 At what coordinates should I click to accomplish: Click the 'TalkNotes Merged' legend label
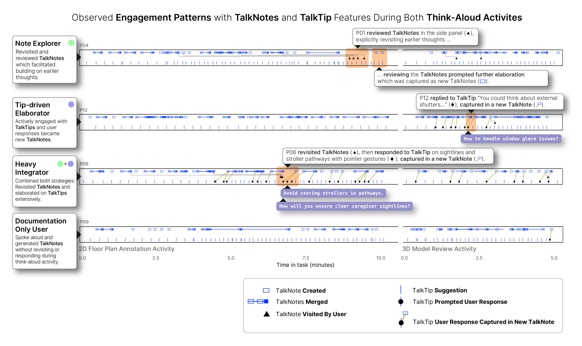point(302,302)
